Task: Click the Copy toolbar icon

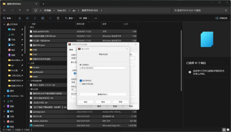Action: pyautogui.click(x=27, y=18)
